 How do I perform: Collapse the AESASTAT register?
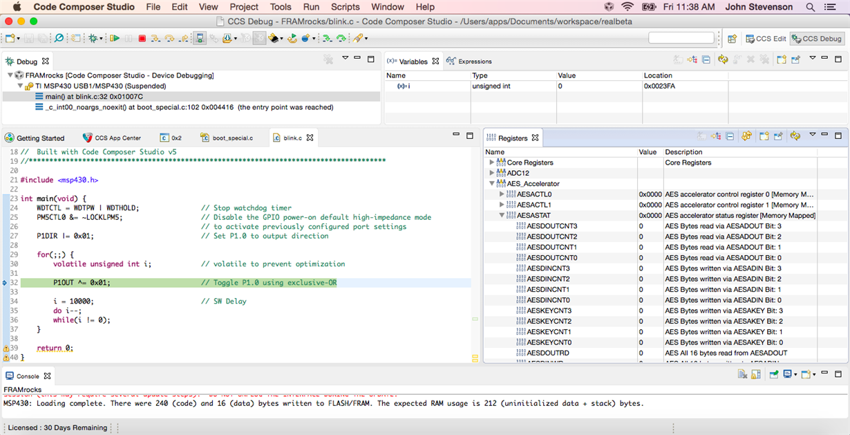click(502, 216)
